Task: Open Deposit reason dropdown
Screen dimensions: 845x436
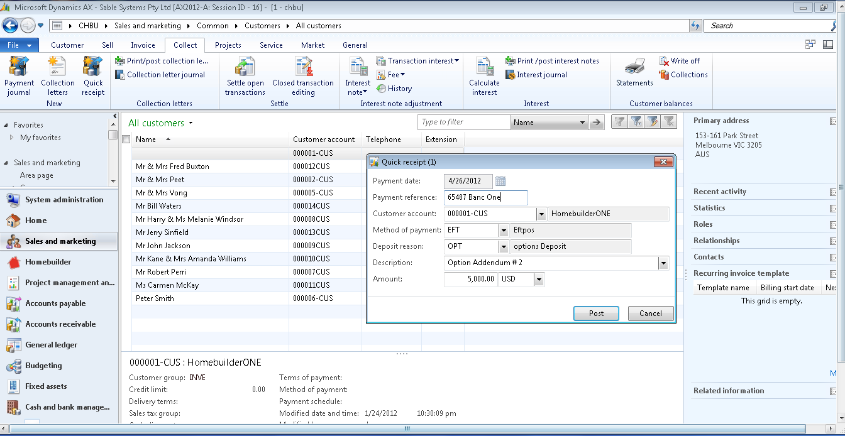Action: point(504,247)
